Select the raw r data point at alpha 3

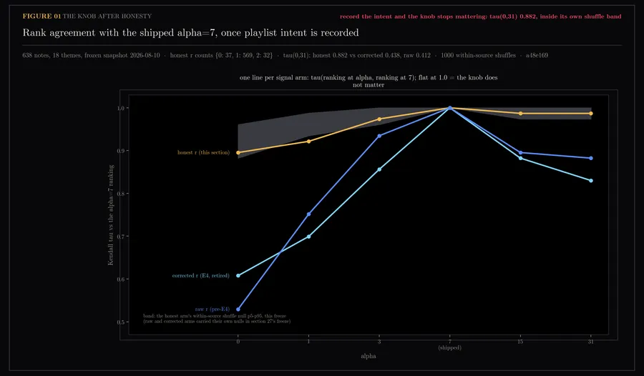coord(379,136)
